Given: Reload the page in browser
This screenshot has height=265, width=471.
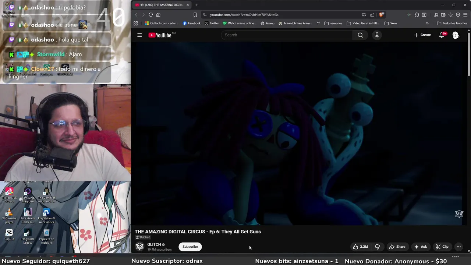Looking at the screenshot, I should (x=150, y=15).
